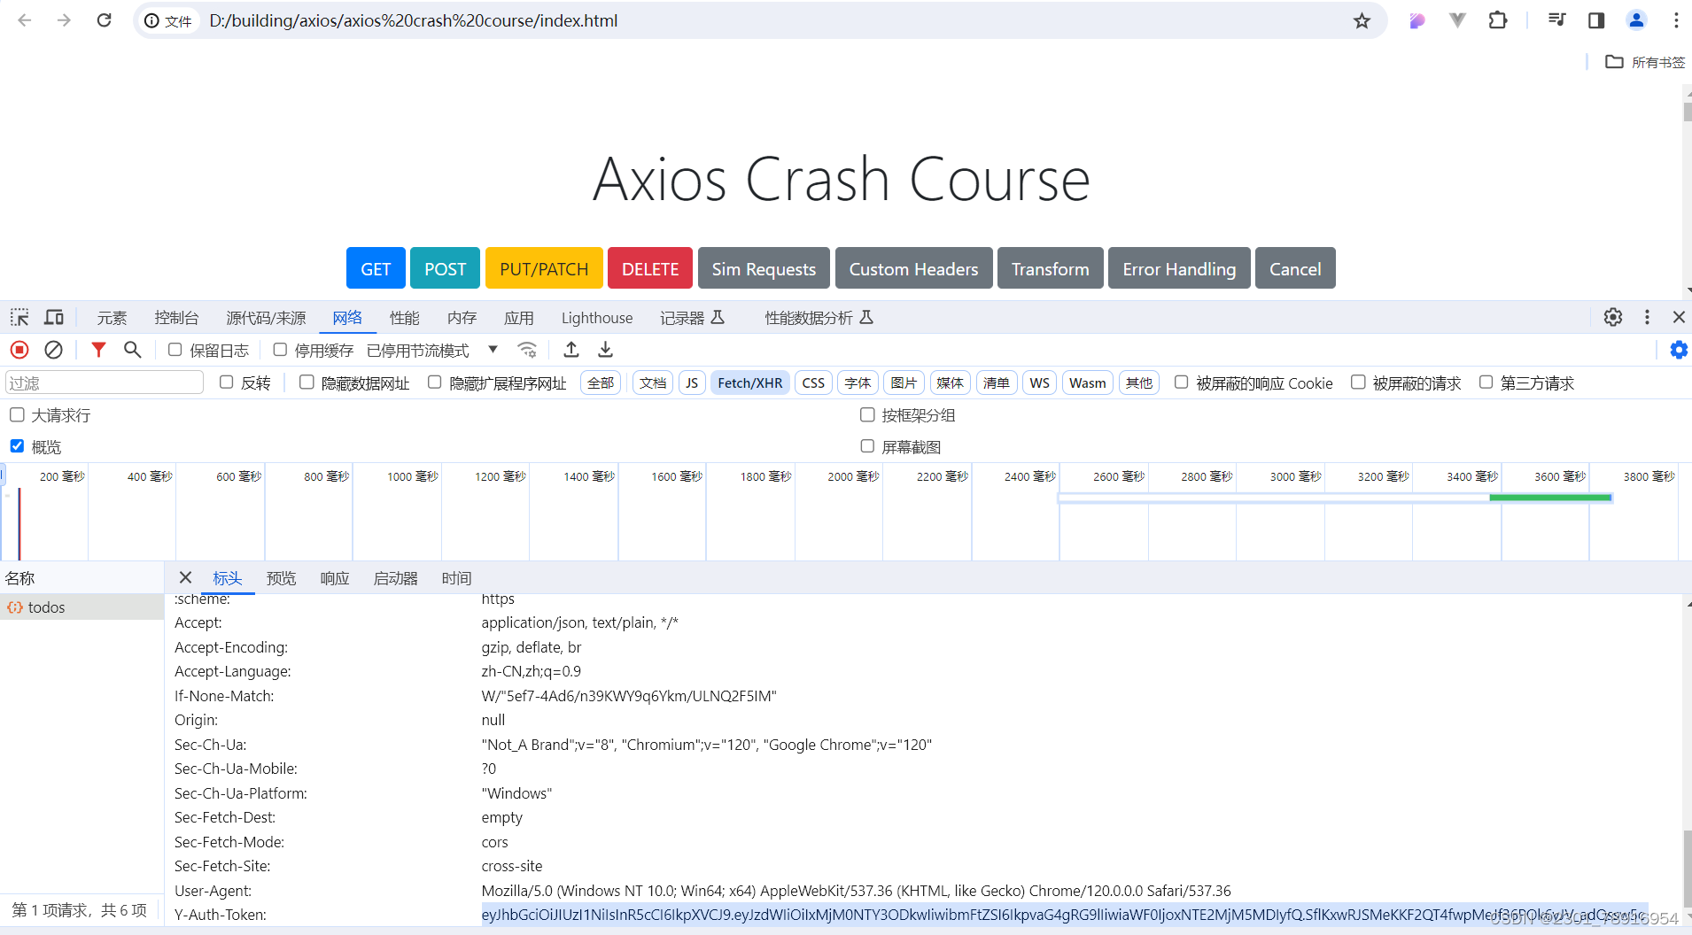This screenshot has width=1692, height=935.
Task: Select Fetch/XHR filter type
Action: 749,382
